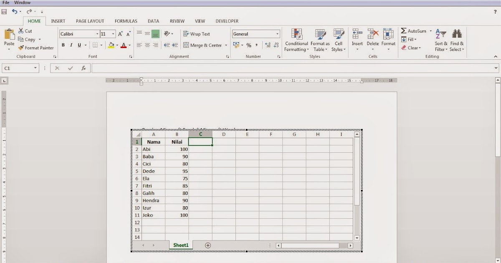Viewport: 501px width, 263px height.
Task: Switch to the FORMULAS ribbon tab
Action: [126, 21]
